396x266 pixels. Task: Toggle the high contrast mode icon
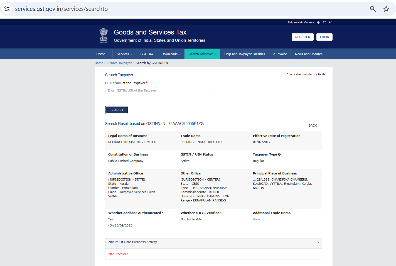point(318,23)
